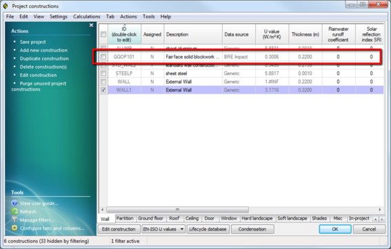Sort by the ID column header

124,34
